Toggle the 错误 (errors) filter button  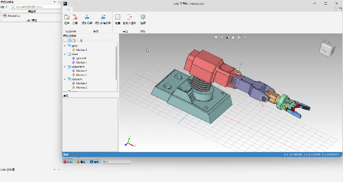[x=68, y=162]
